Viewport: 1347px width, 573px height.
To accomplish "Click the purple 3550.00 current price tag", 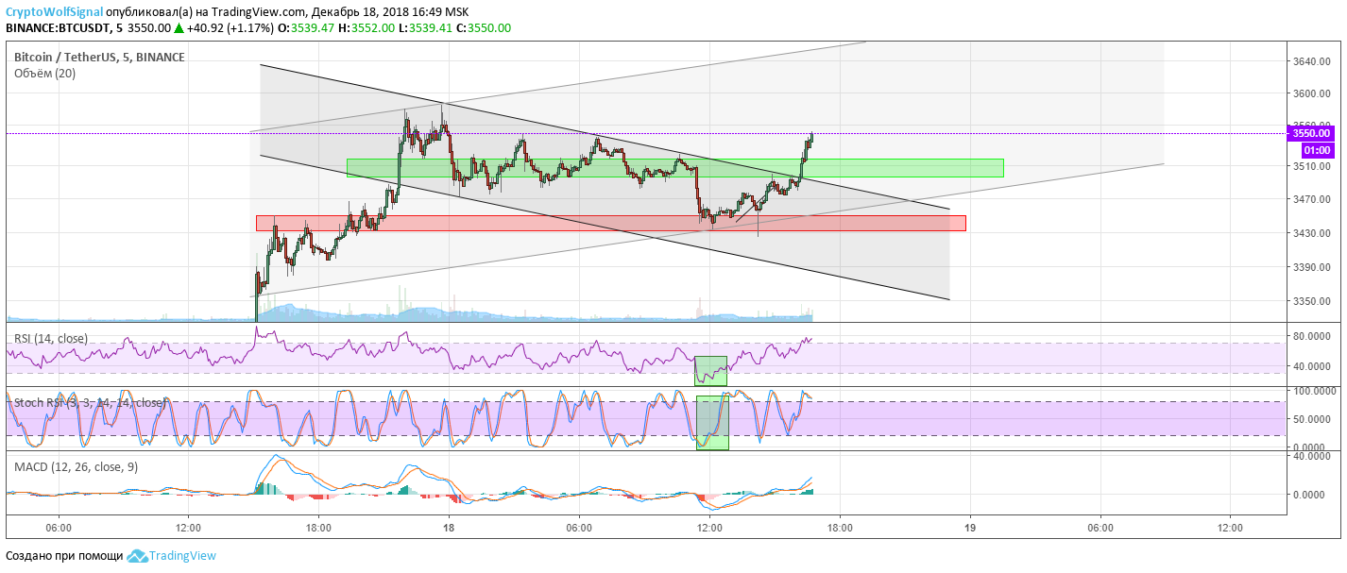I will point(1311,133).
